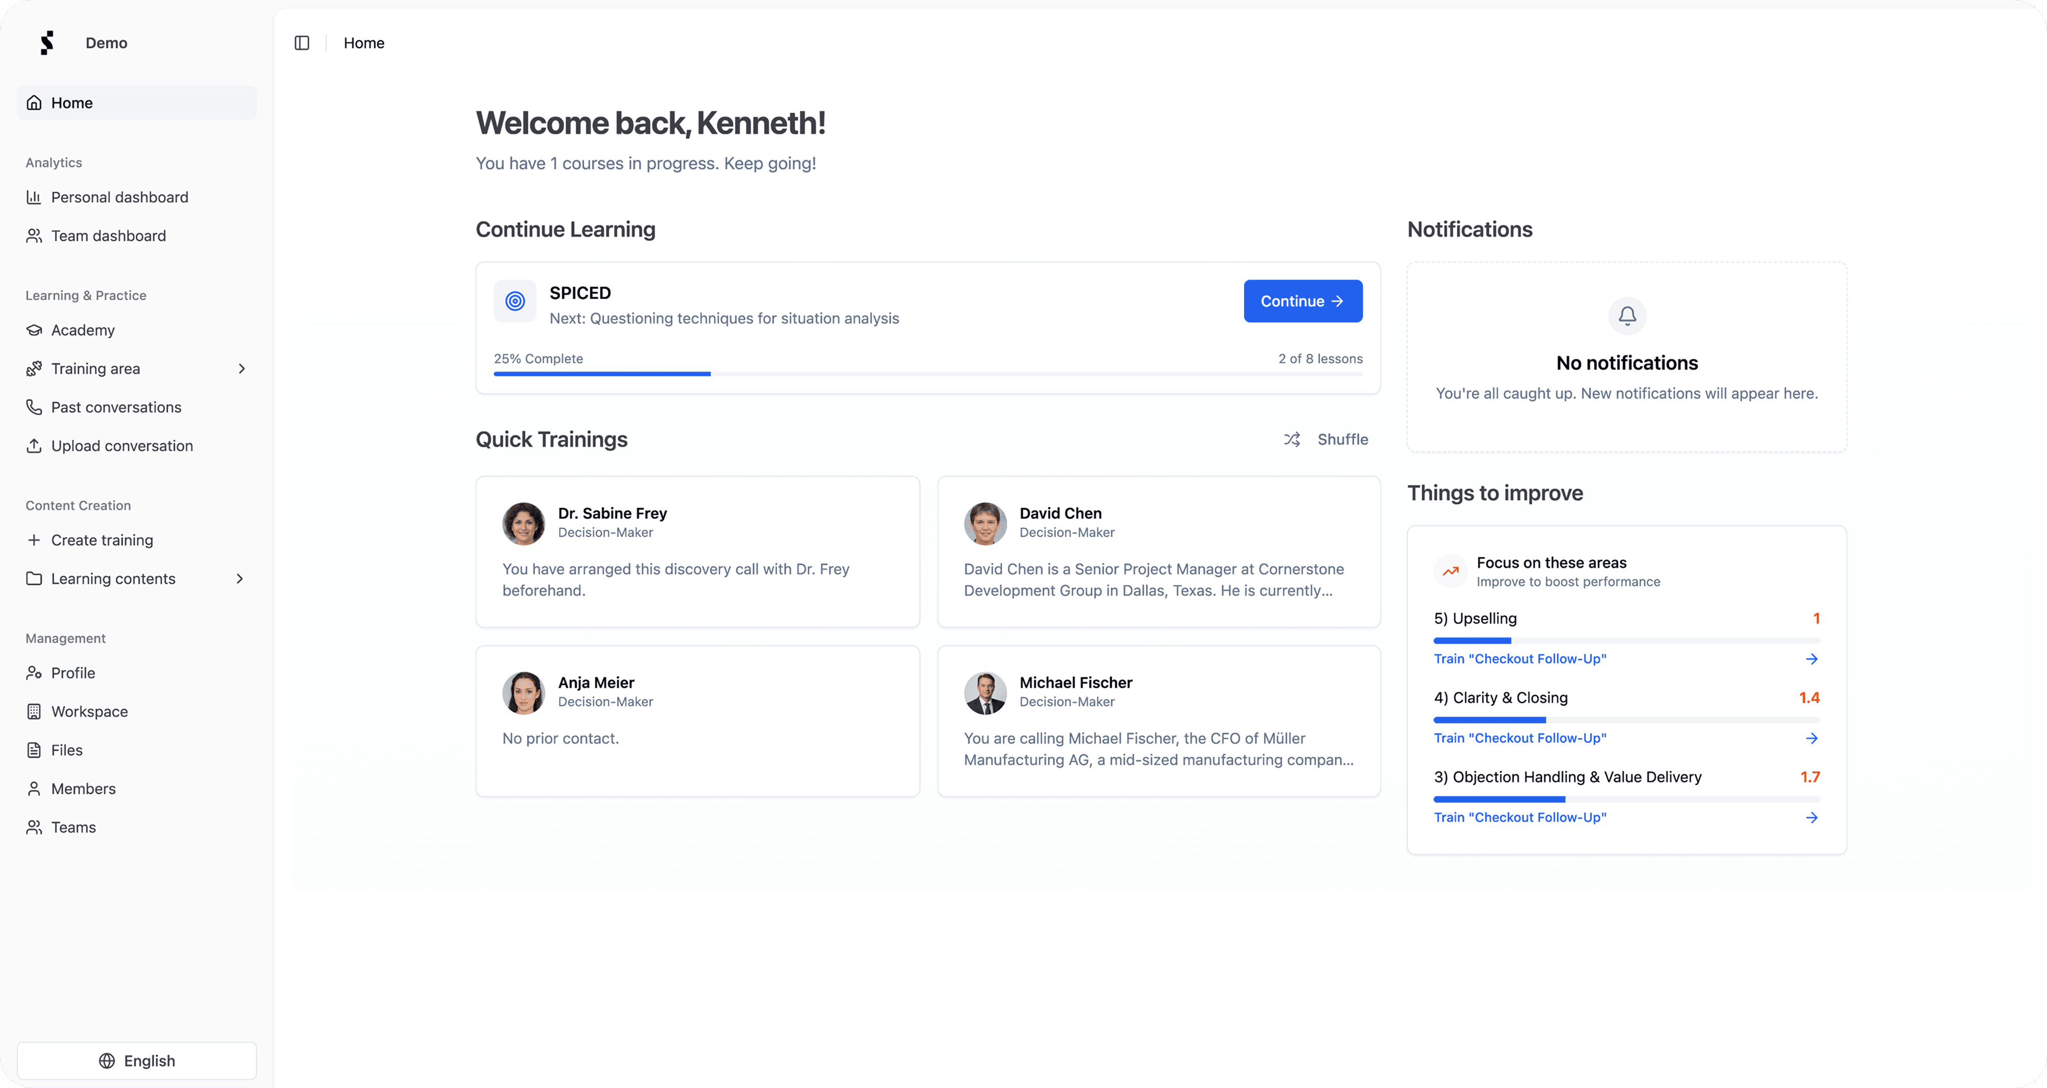Click the trending-up Focus areas icon
2047x1088 pixels.
coord(1450,571)
